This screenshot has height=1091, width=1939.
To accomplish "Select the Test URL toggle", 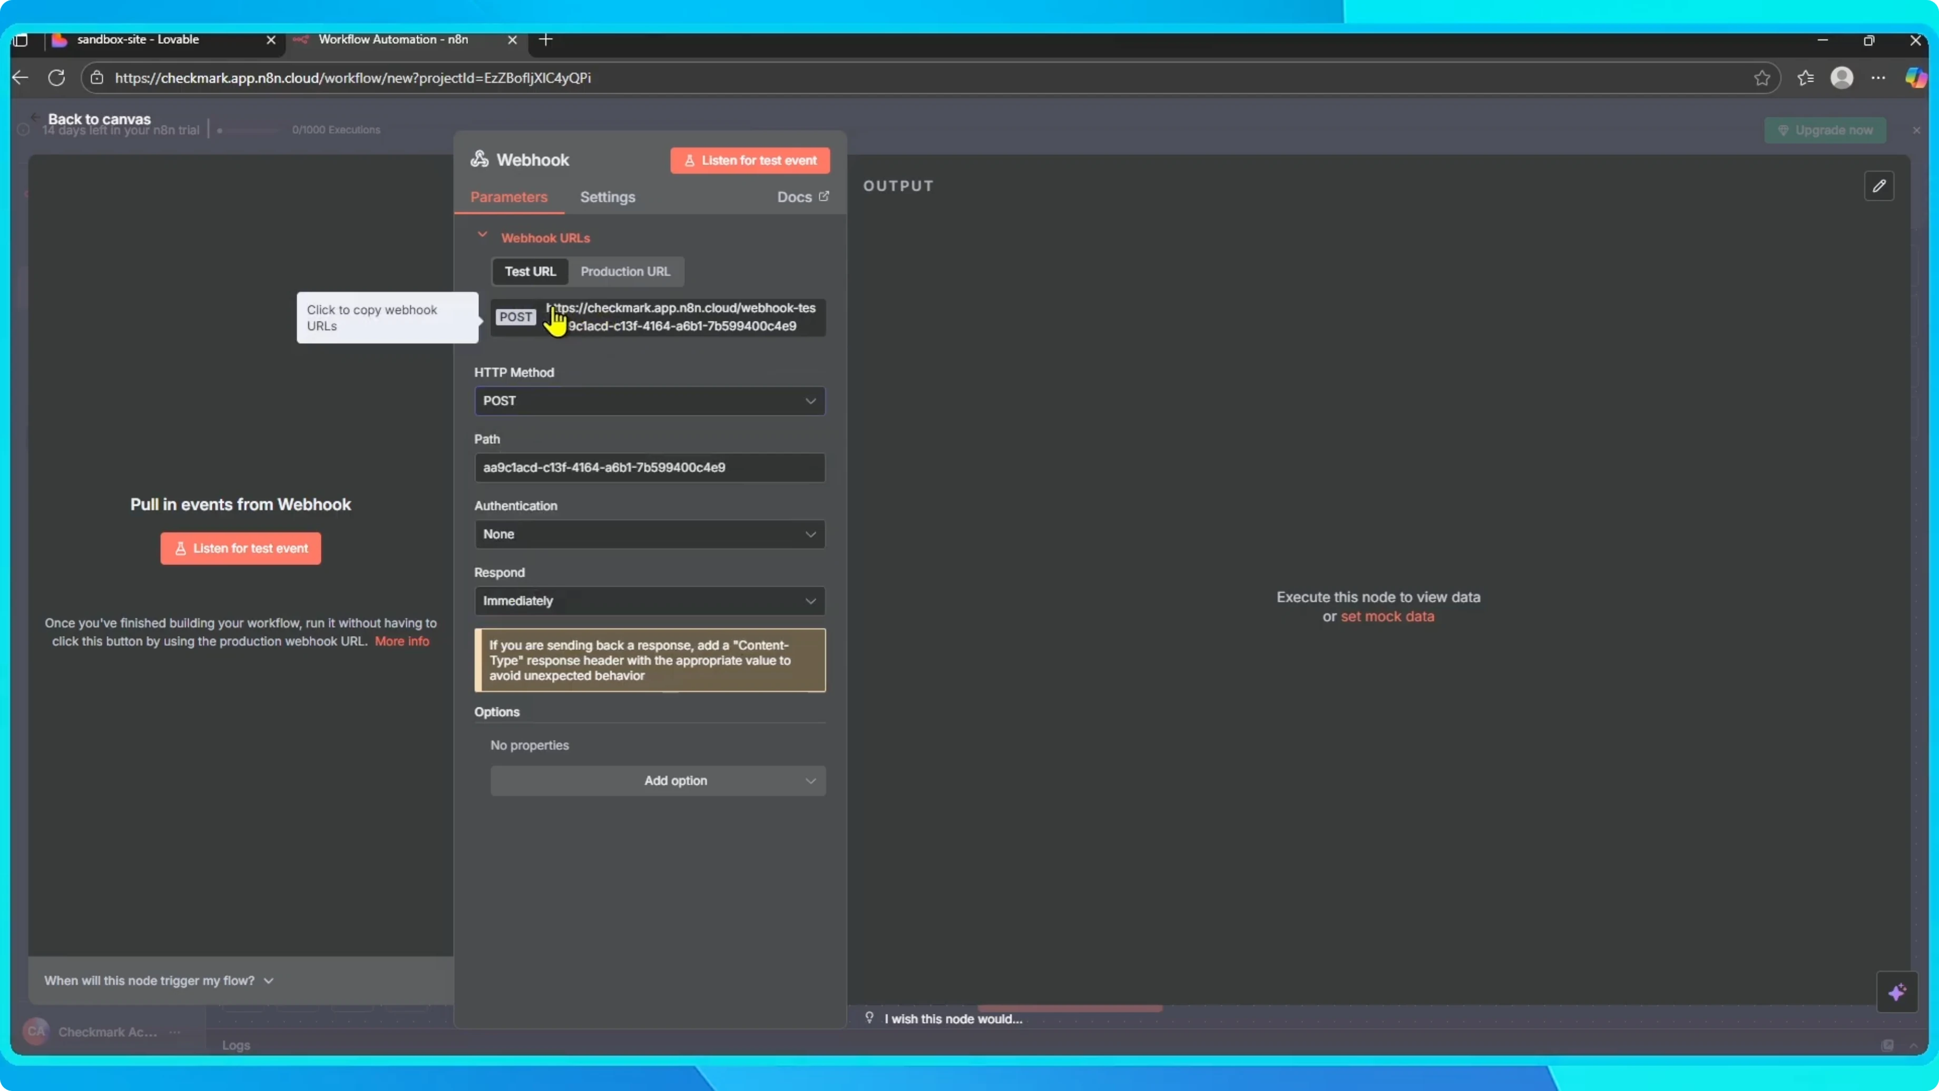I will click(530, 271).
